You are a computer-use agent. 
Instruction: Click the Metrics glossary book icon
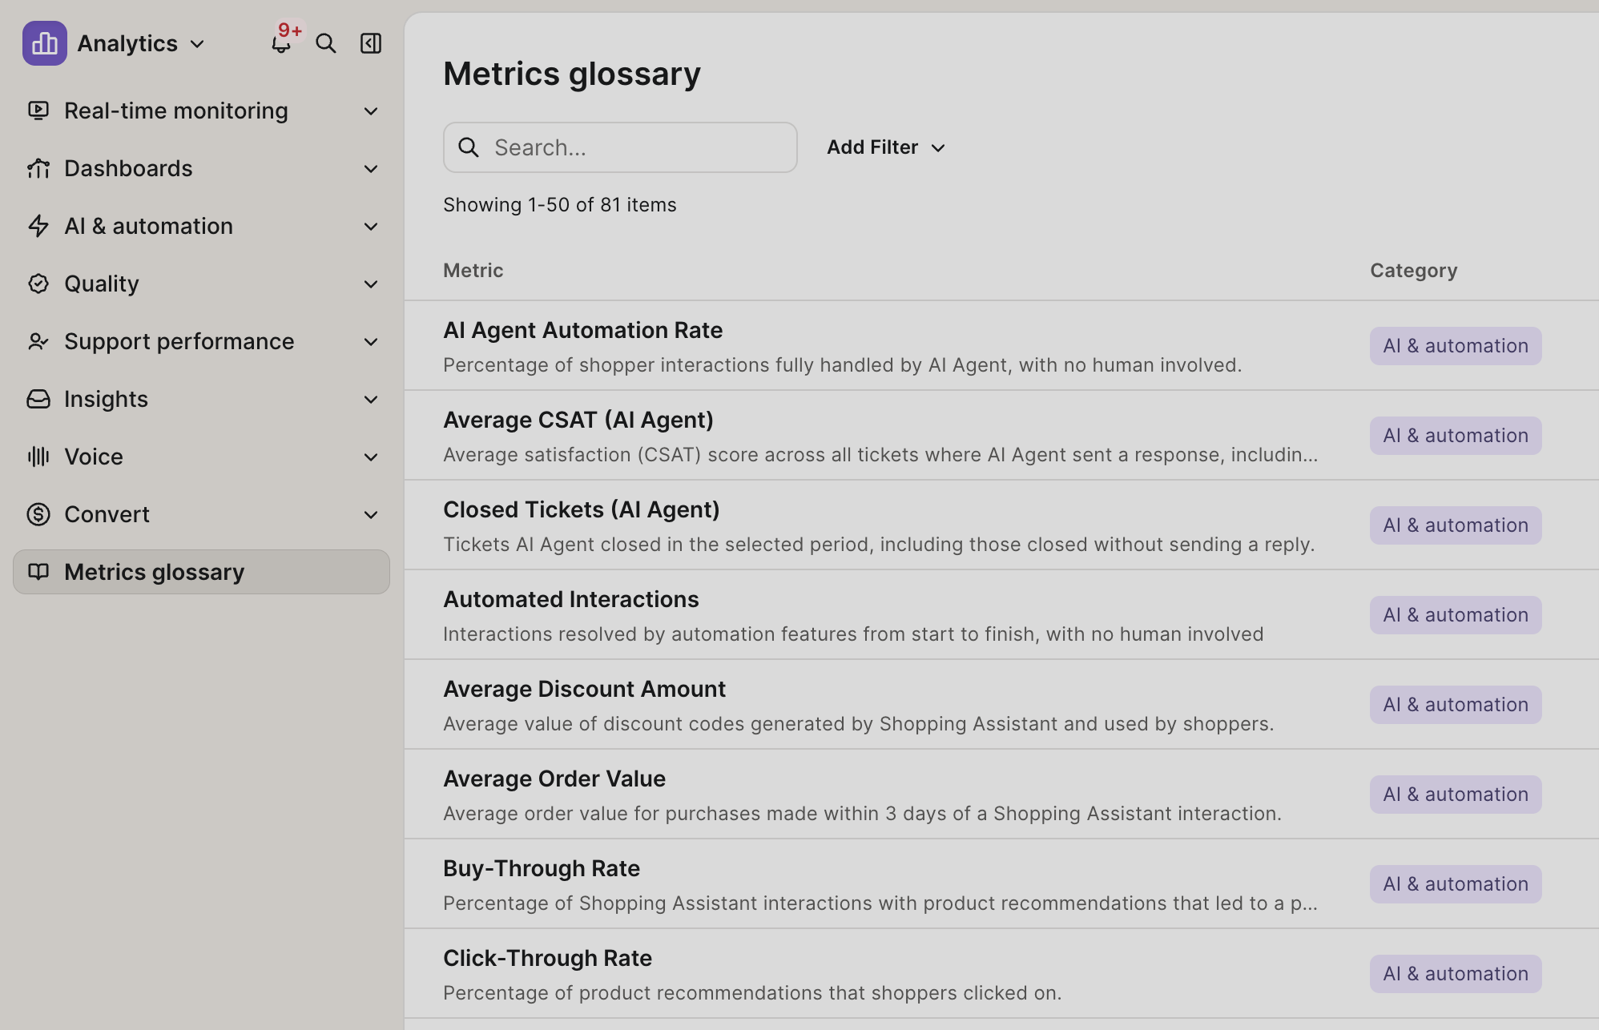pyautogui.click(x=38, y=572)
